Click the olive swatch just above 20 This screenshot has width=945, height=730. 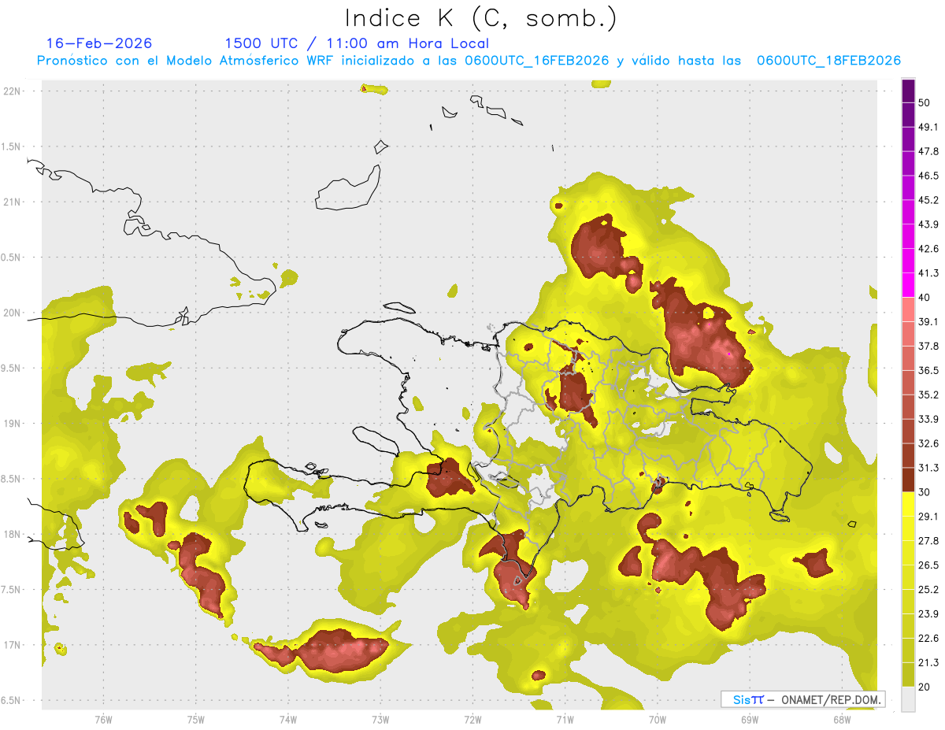[x=909, y=675]
